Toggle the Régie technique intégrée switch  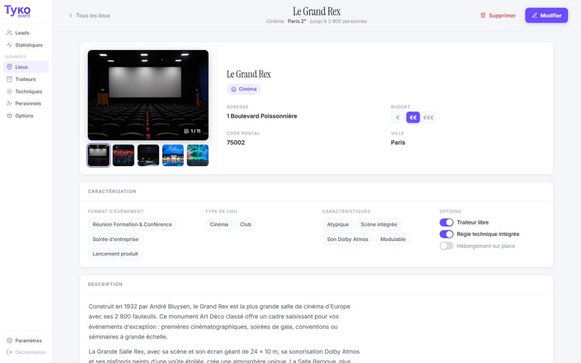pos(446,234)
